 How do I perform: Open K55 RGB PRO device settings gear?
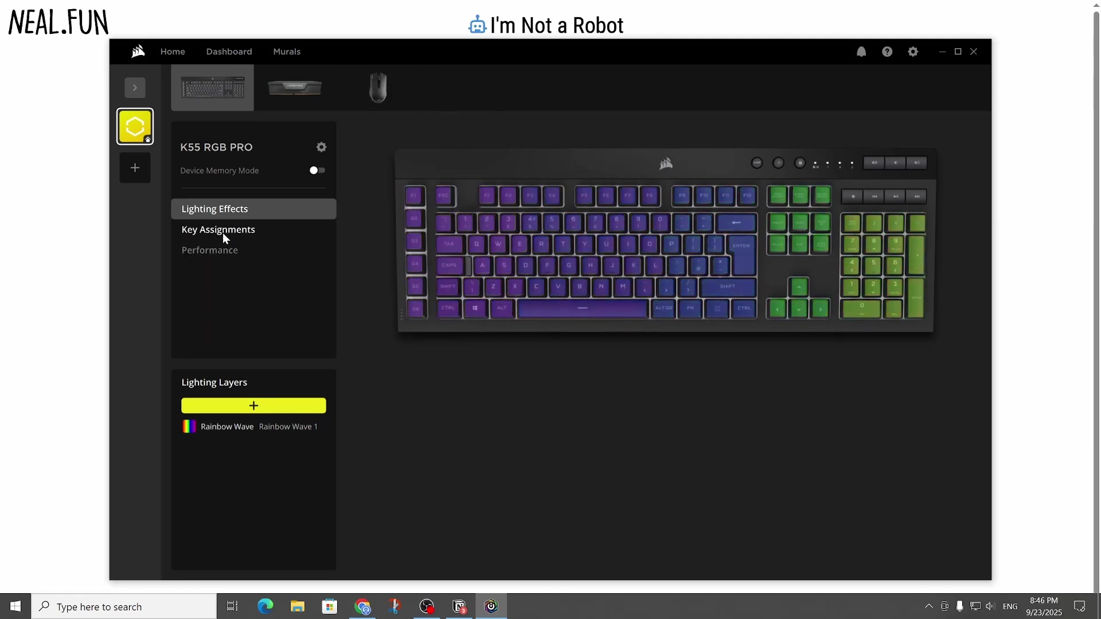(x=321, y=147)
